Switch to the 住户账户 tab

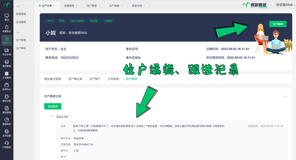(x=95, y=79)
